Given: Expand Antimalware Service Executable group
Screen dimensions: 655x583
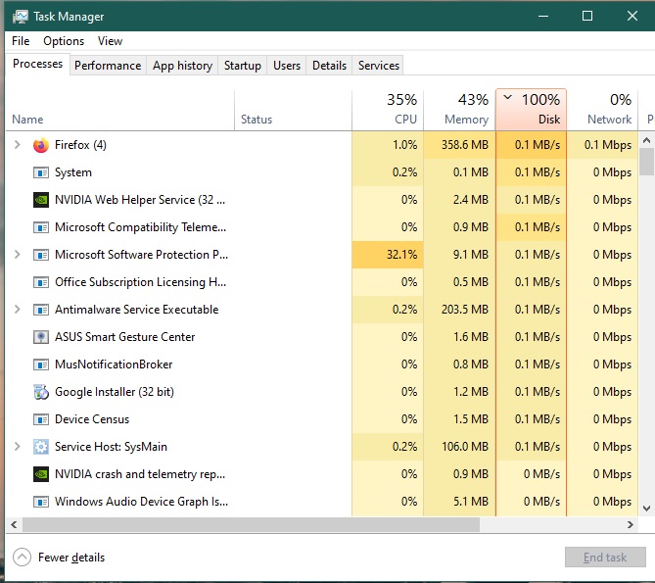Looking at the screenshot, I should point(17,310).
